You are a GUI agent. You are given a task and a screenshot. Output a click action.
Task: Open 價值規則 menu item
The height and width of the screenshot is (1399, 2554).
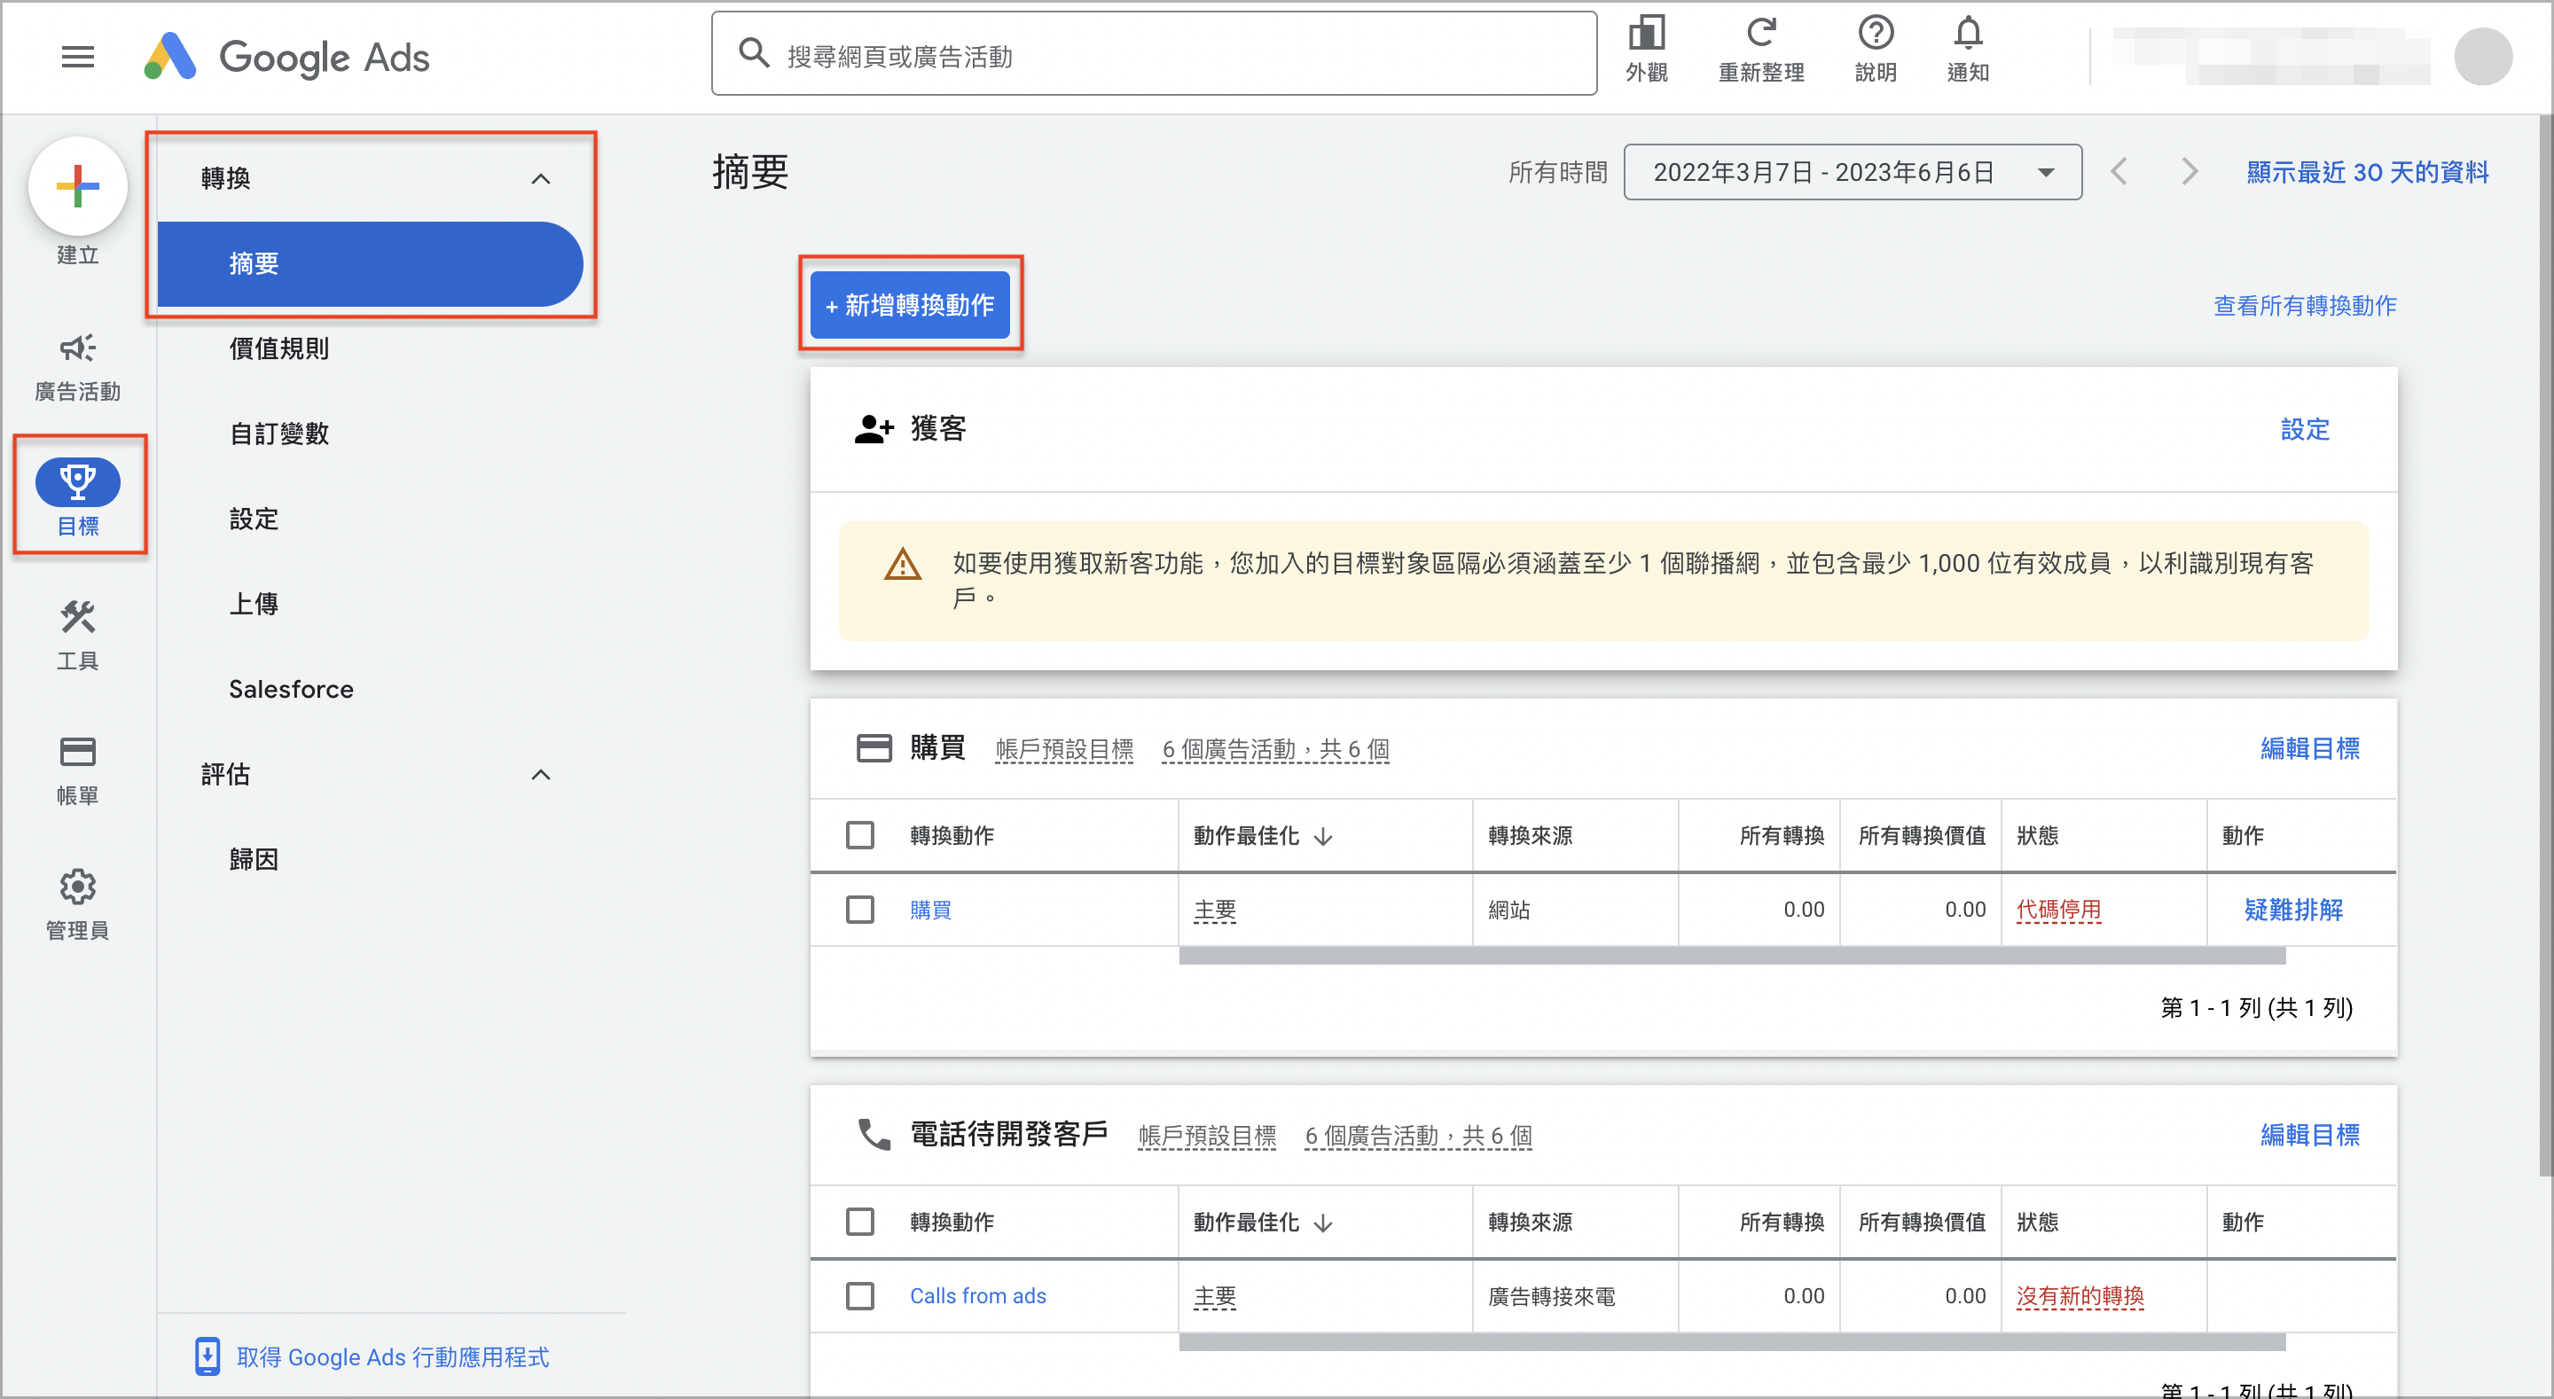click(x=278, y=348)
